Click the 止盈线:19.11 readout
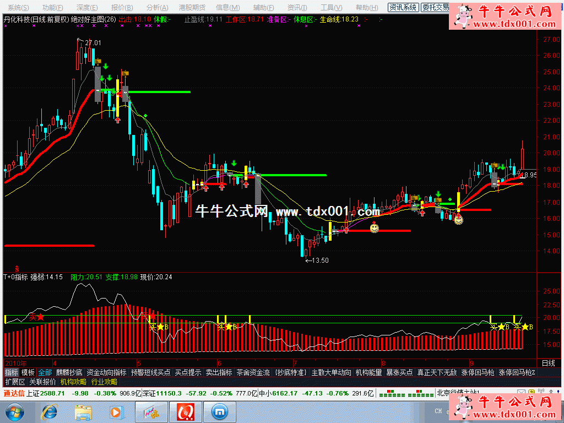The width and height of the screenshot is (564, 423). (x=203, y=19)
